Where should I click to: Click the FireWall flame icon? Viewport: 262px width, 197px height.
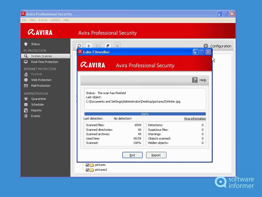click(x=26, y=74)
